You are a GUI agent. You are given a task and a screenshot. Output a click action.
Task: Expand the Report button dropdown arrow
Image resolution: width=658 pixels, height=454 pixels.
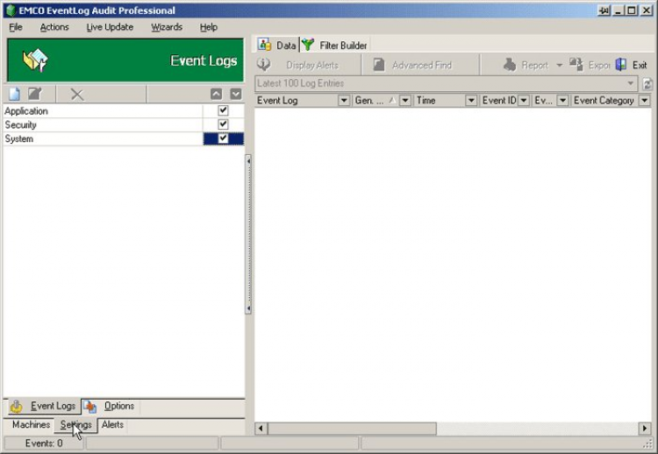pos(560,65)
